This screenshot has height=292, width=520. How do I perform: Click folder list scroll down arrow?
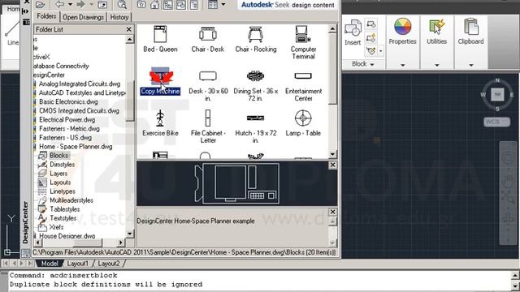pyautogui.click(x=129, y=234)
